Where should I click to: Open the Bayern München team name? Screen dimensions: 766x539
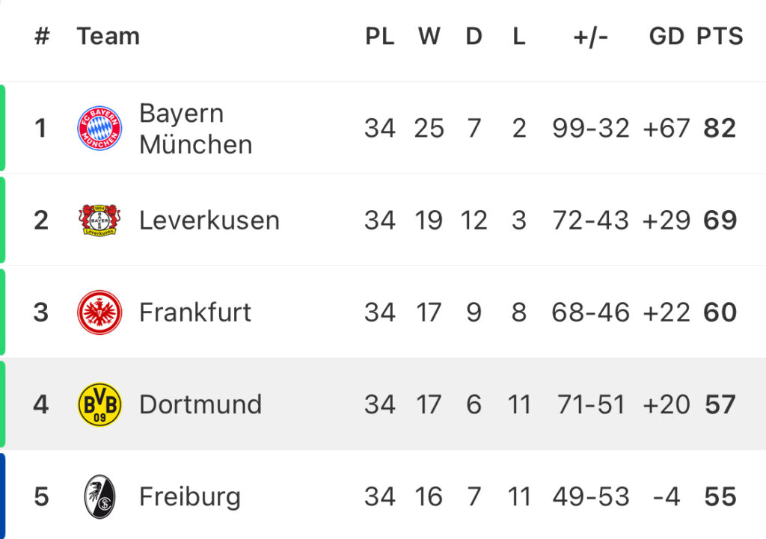pos(195,129)
